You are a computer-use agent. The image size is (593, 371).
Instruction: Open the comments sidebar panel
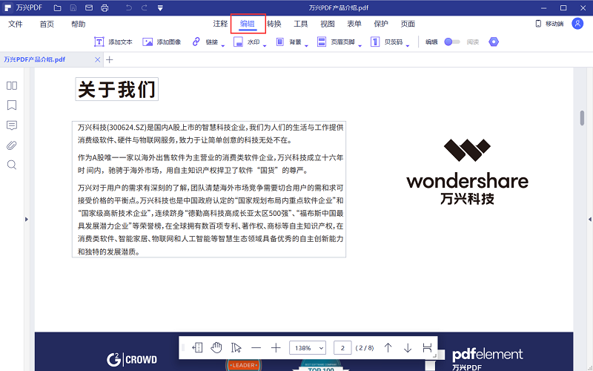12,125
